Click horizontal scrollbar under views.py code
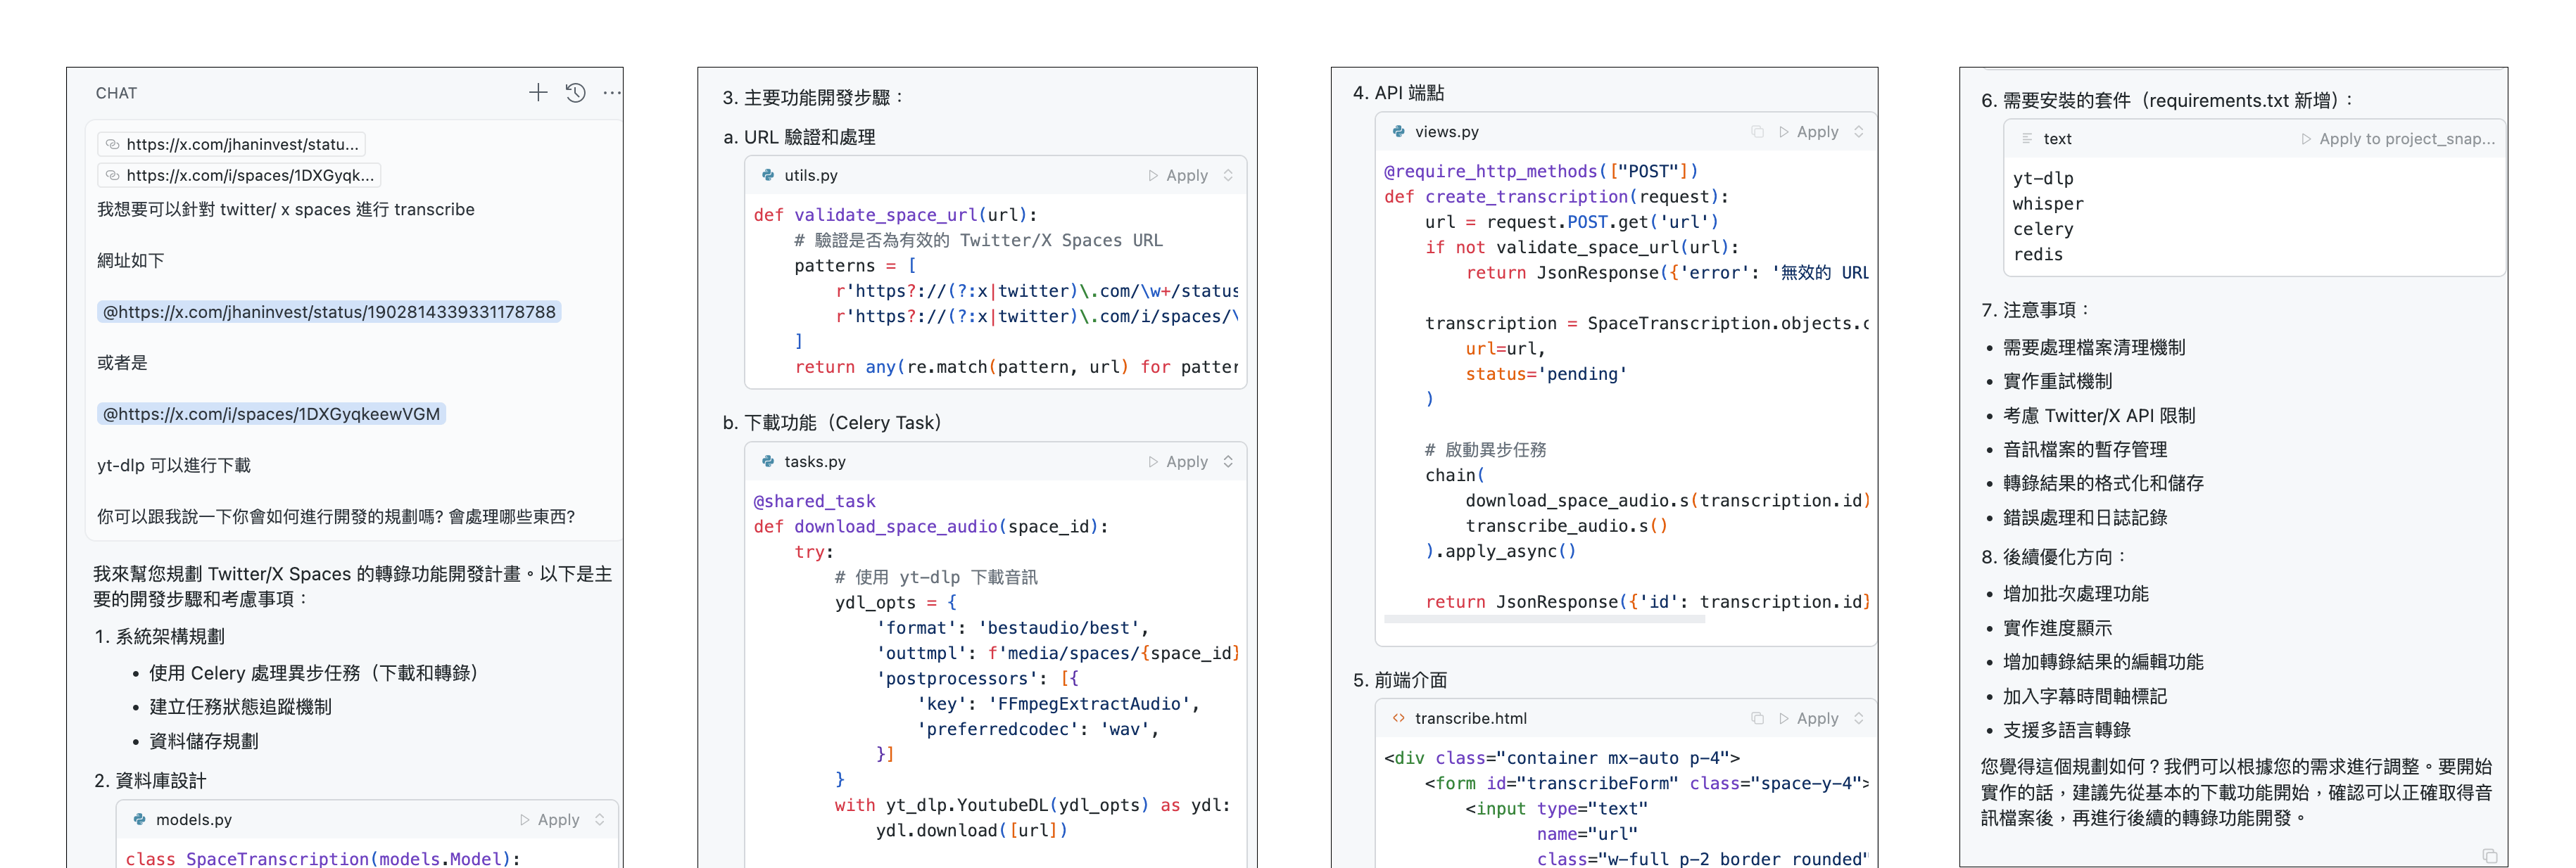This screenshot has width=2576, height=868. (x=1544, y=620)
